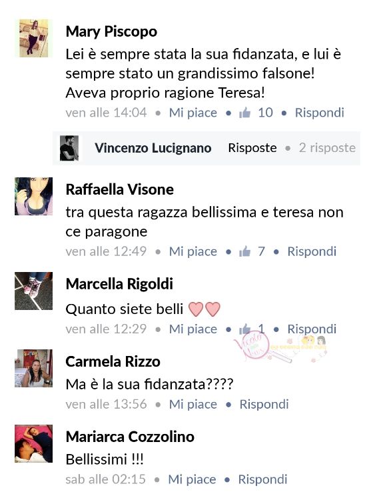
Task: Click thumbs-up icon on Raffaella Visone's comment
Action: click(244, 251)
